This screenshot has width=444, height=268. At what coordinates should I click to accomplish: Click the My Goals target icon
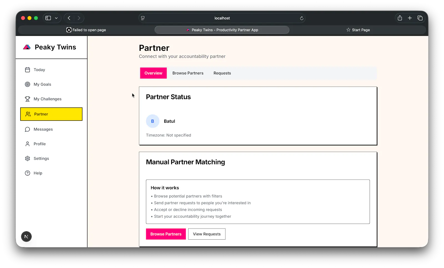pyautogui.click(x=27, y=84)
